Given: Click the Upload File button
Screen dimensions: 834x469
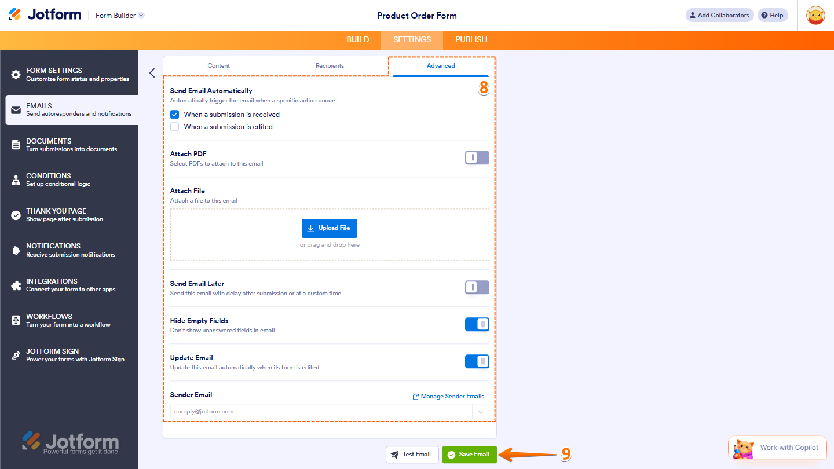Looking at the screenshot, I should click(329, 228).
